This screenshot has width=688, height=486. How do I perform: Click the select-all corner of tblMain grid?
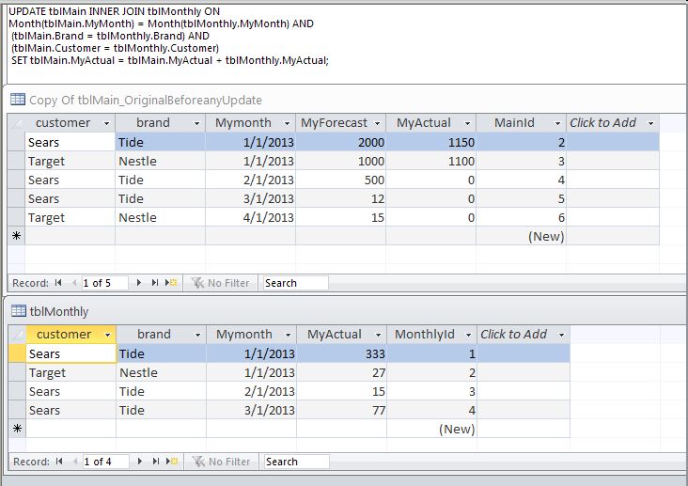point(16,123)
